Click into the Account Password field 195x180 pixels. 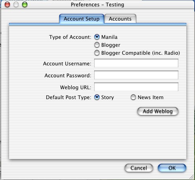136,75
